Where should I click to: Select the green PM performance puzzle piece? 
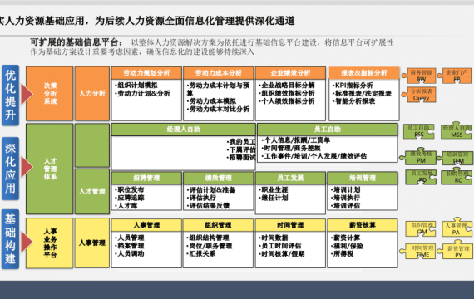tap(418, 156)
